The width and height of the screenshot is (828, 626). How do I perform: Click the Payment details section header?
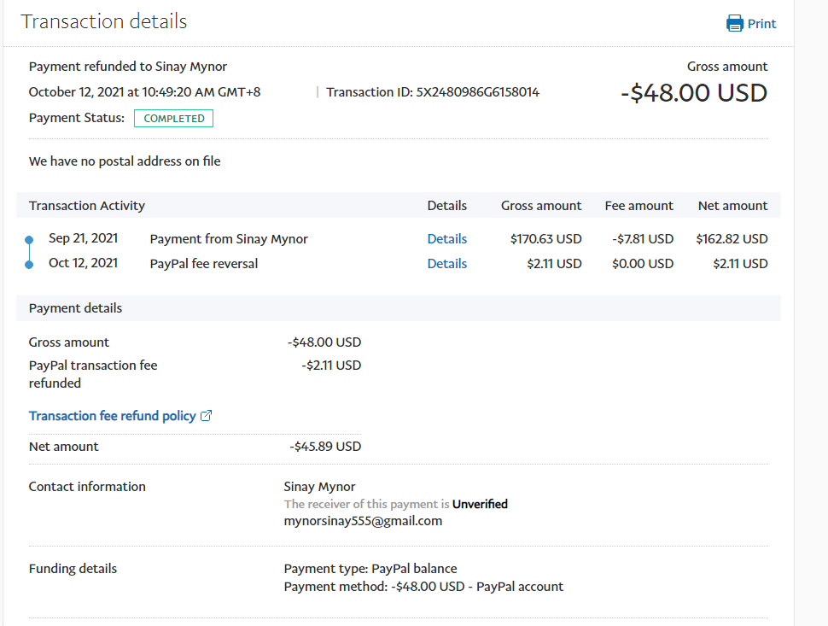75,308
